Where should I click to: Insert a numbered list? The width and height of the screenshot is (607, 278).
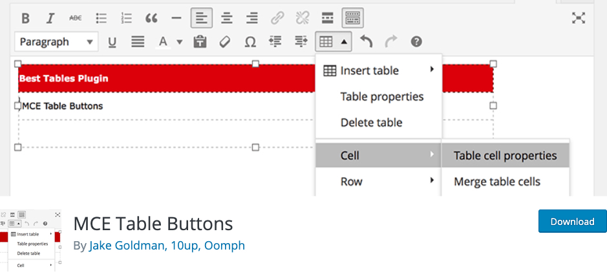[126, 18]
